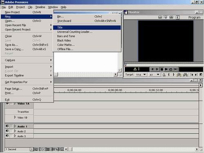
Task: Select Single View icon in Monitor
Action: coord(166,17)
